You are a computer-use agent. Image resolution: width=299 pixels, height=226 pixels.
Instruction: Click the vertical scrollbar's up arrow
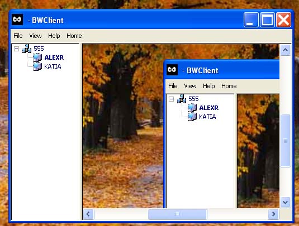pyautogui.click(x=285, y=50)
